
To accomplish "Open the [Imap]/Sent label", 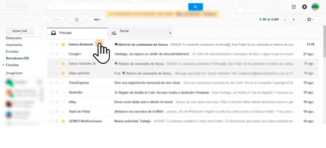I will pyautogui.click(x=14, y=73).
